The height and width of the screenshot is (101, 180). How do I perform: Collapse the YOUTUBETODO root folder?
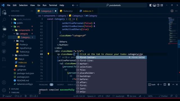pyautogui.click(x=18, y=16)
